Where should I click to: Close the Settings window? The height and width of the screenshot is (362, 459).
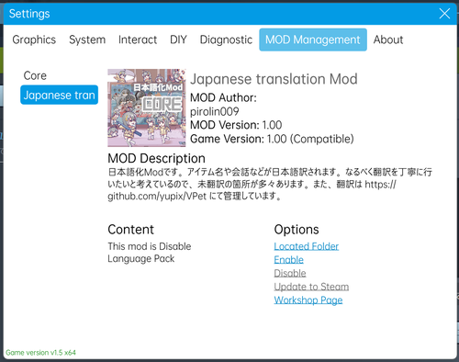coord(444,14)
